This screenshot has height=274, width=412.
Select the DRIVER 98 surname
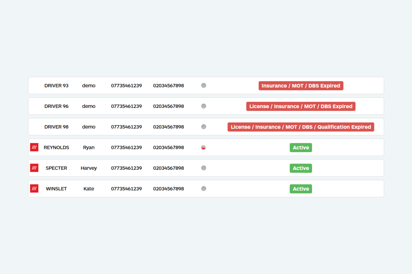tap(56, 127)
